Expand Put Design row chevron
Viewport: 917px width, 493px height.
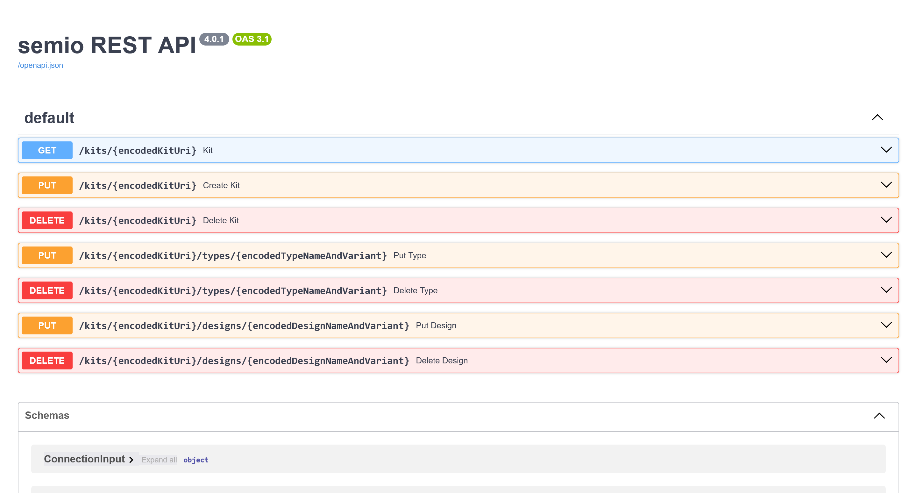[x=886, y=325]
